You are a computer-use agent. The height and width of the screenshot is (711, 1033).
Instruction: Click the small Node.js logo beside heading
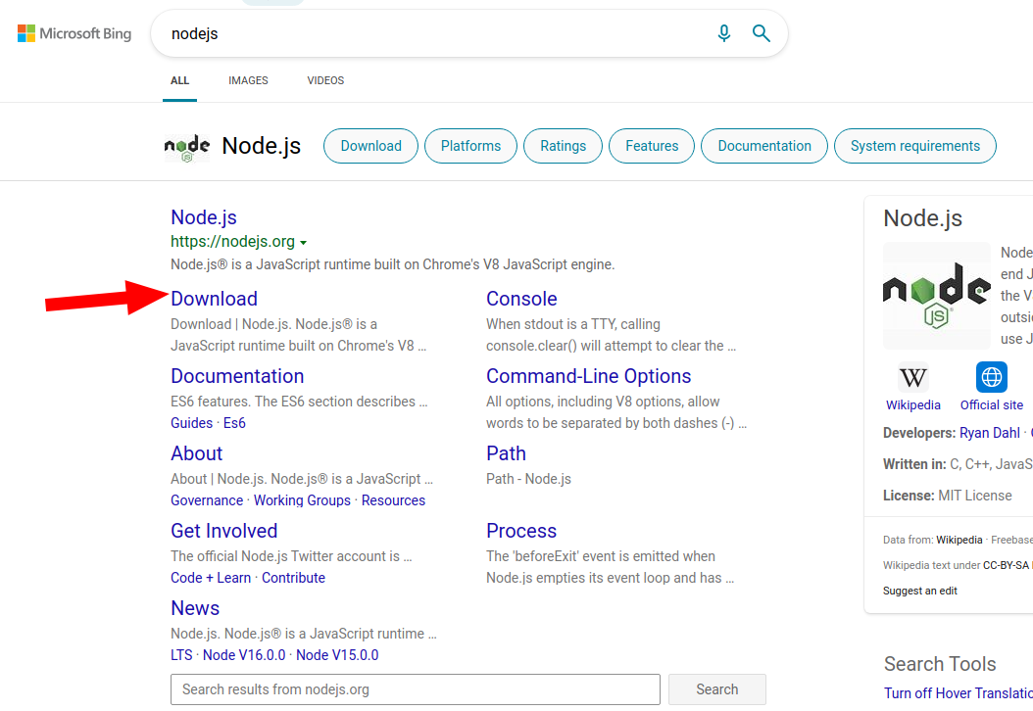click(187, 146)
